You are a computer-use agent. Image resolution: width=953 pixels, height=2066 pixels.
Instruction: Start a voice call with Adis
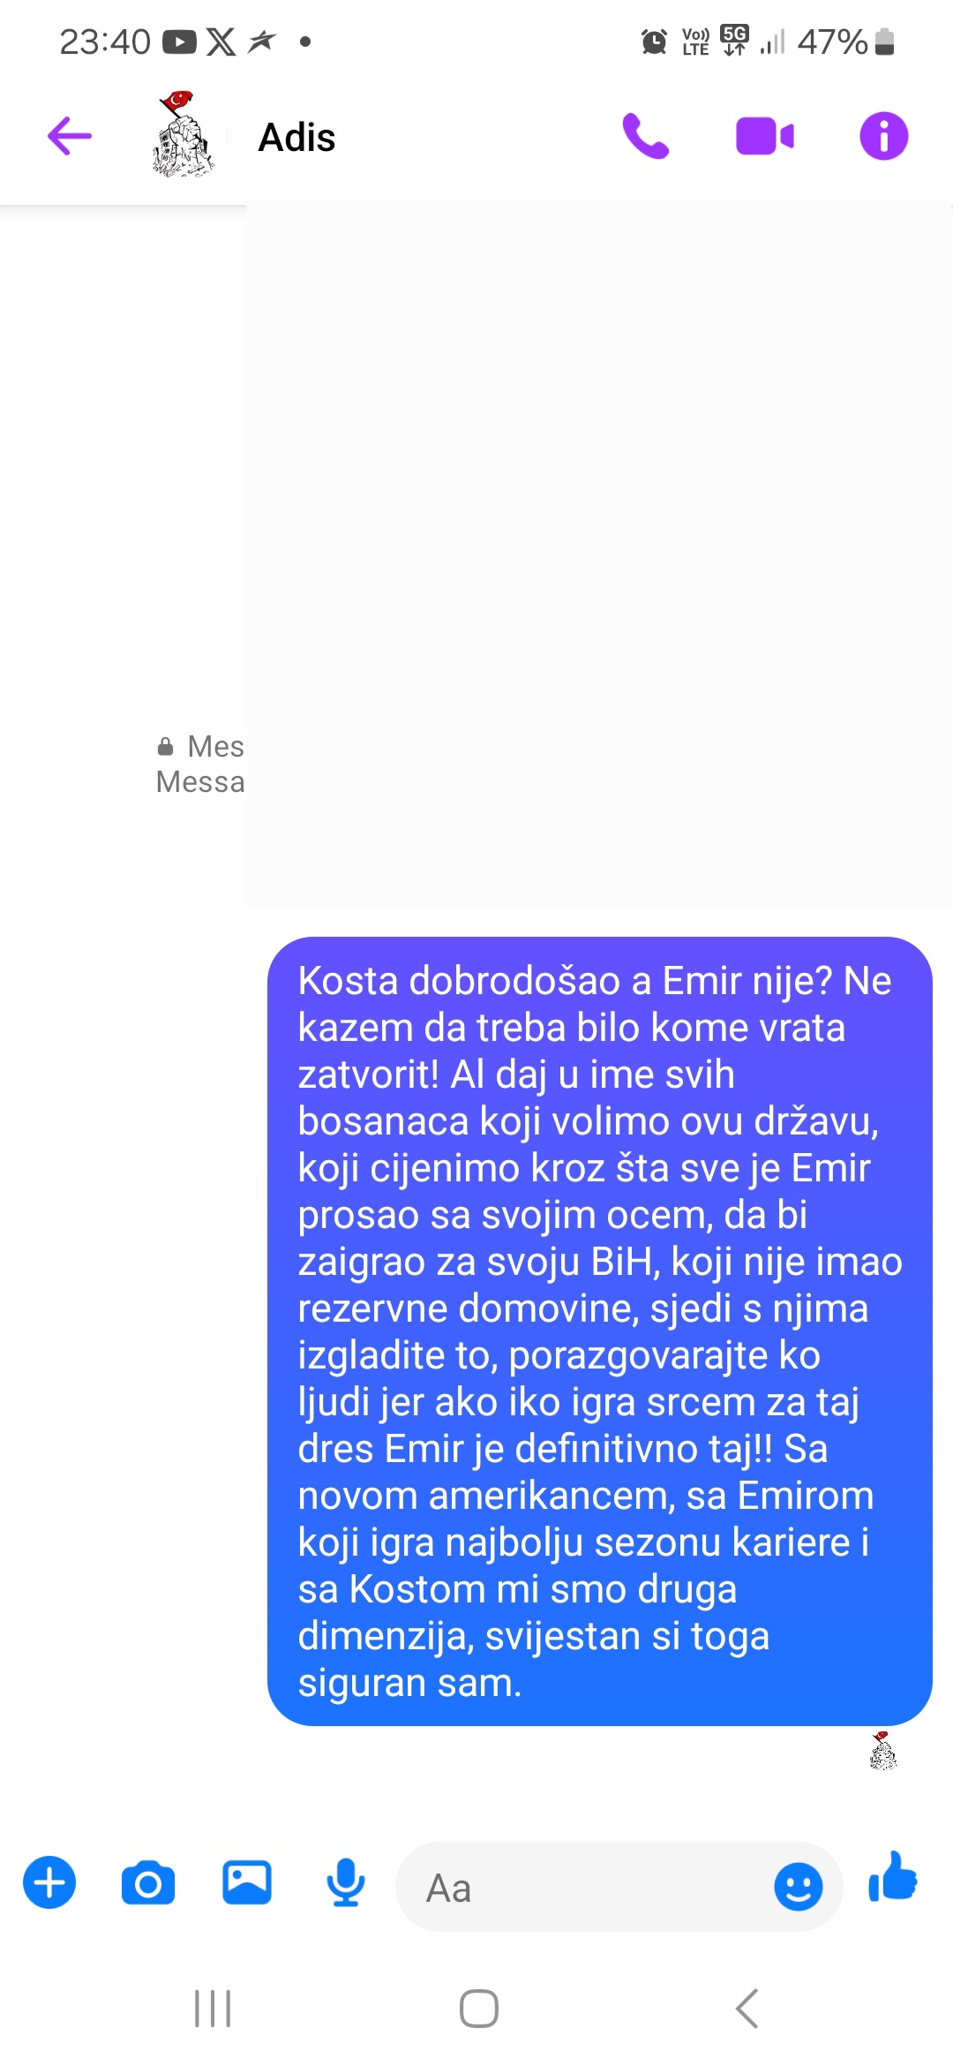pos(646,136)
